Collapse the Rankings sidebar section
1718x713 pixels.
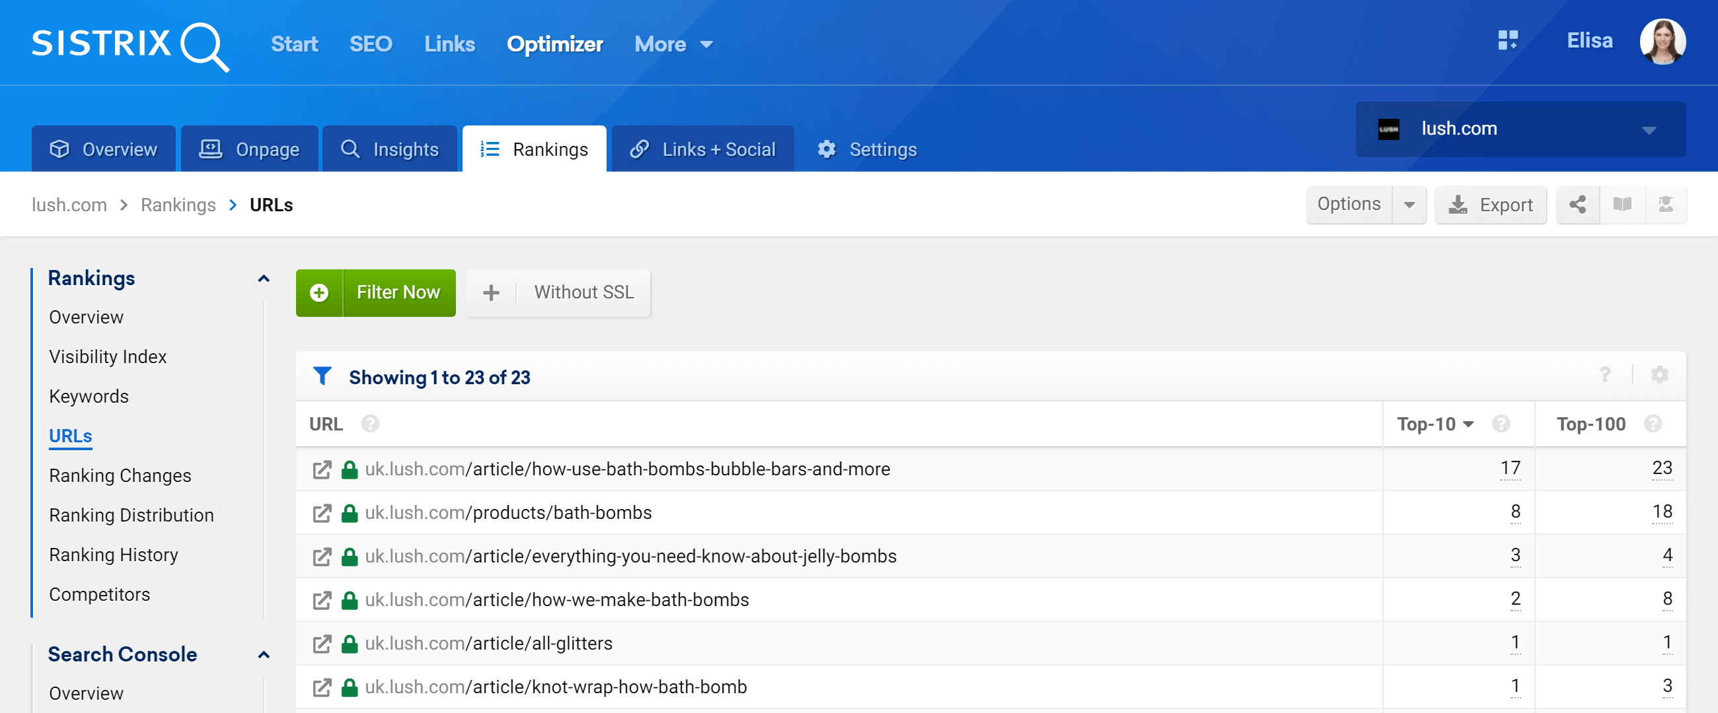tap(264, 279)
